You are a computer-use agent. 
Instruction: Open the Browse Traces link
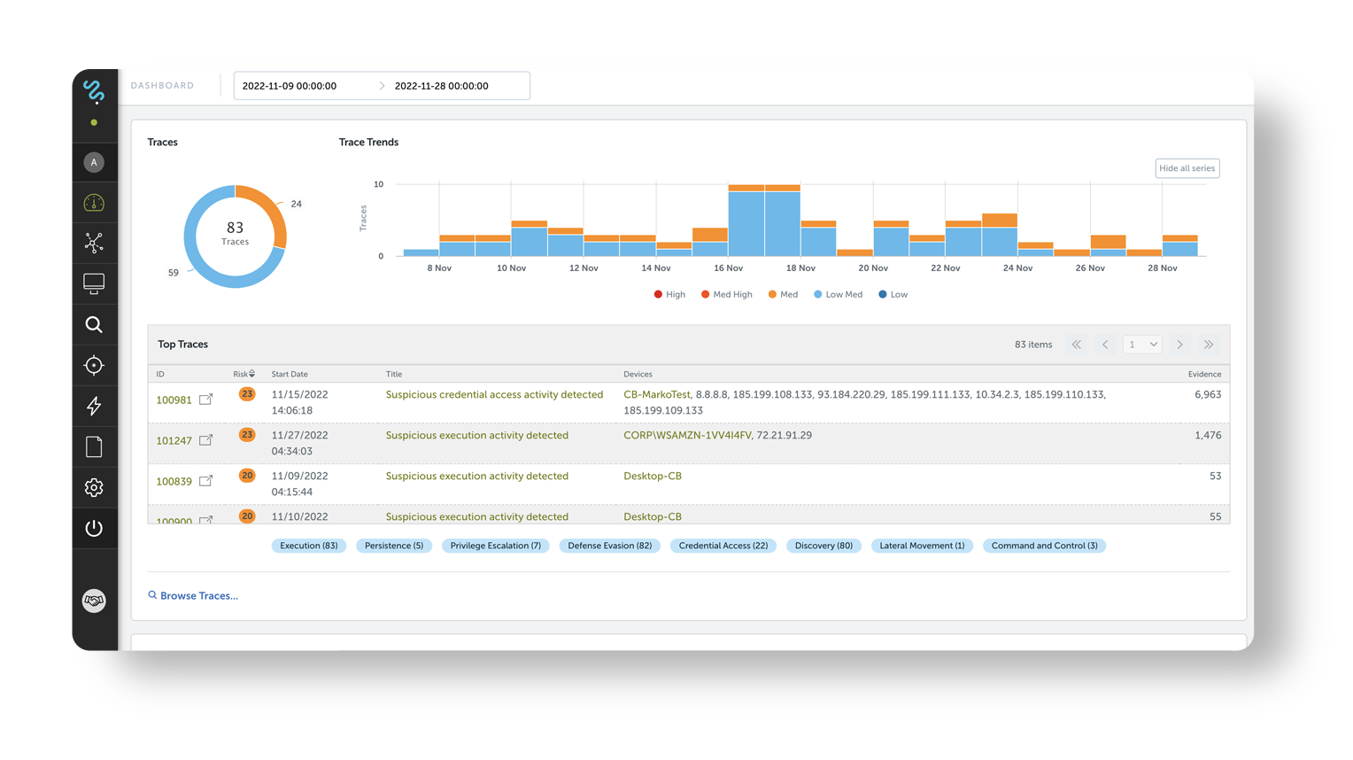[x=193, y=595]
